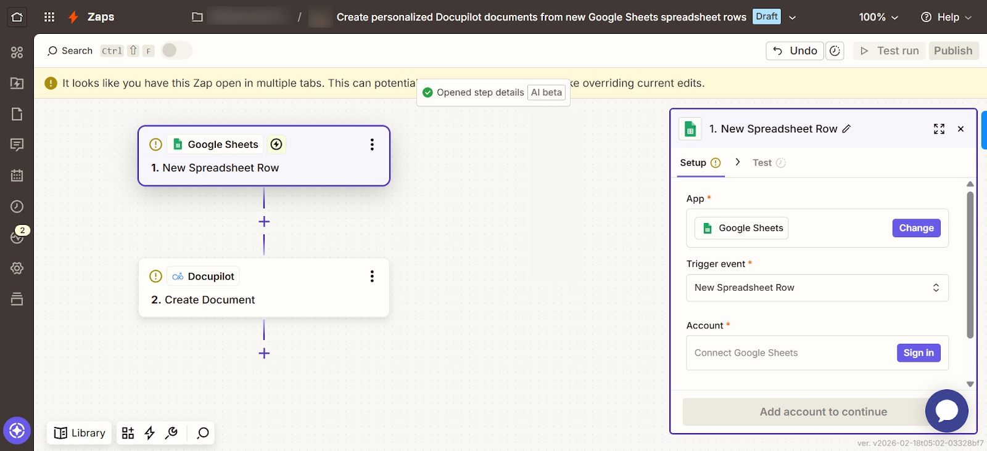
Task: Open the sidebar import zap icon
Action: click(17, 83)
